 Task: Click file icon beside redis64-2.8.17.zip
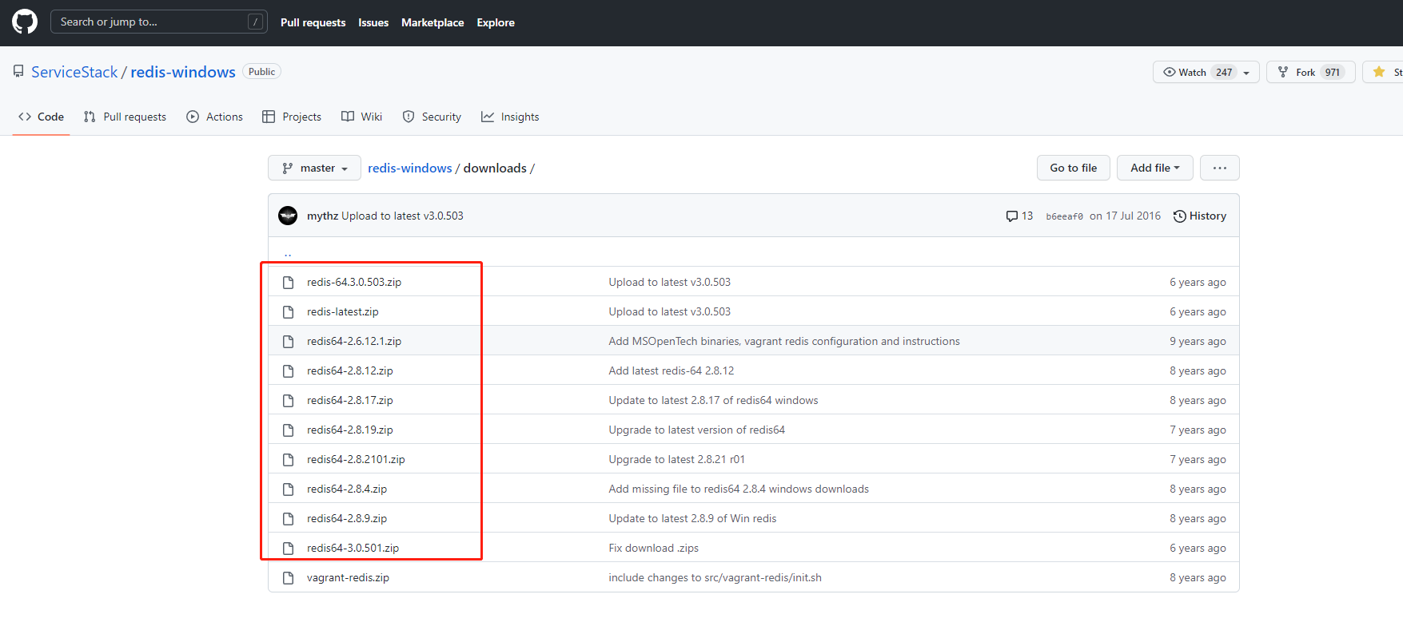point(288,400)
